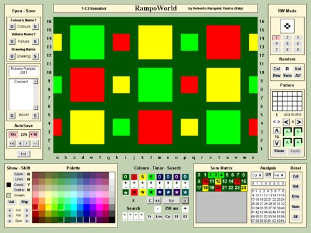Click the pattern down arrow button

(x=277, y=143)
